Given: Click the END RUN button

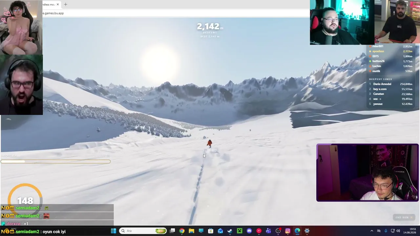Looking at the screenshot, I should pos(404,217).
